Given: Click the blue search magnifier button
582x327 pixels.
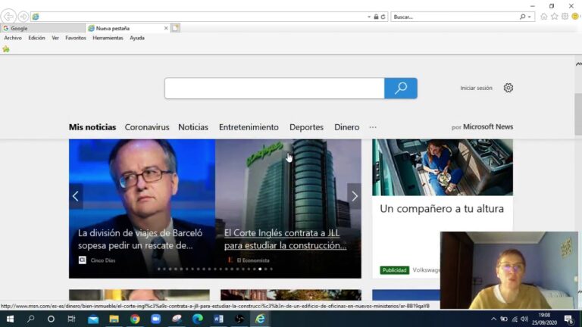Looking at the screenshot, I should click(x=401, y=89).
